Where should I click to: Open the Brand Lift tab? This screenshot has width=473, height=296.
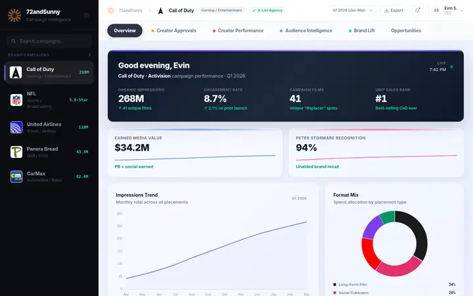click(x=362, y=30)
